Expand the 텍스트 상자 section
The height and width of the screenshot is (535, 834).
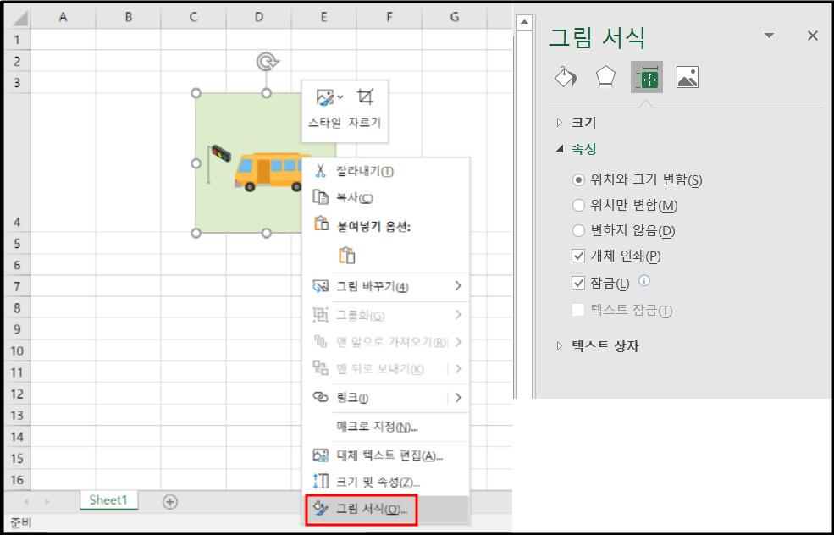(x=561, y=345)
